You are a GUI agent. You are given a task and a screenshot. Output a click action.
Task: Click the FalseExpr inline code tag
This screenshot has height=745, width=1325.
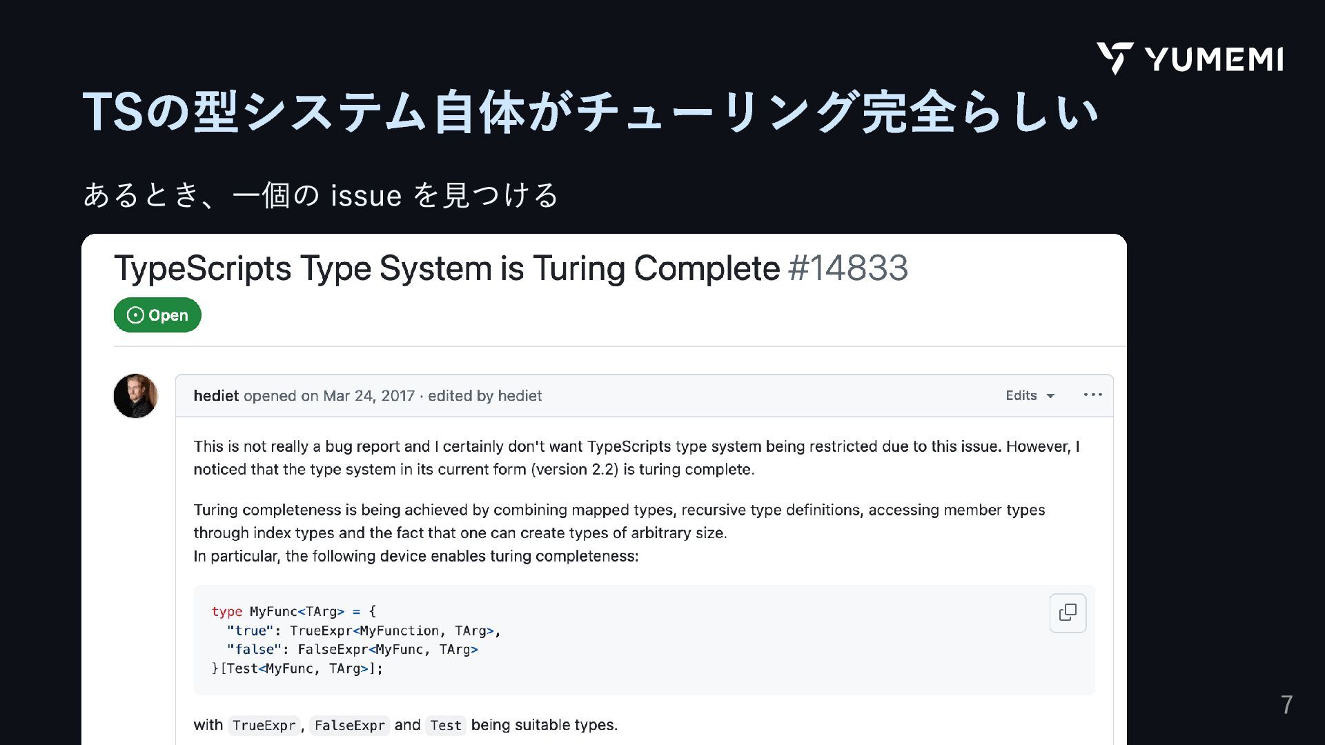pos(350,725)
